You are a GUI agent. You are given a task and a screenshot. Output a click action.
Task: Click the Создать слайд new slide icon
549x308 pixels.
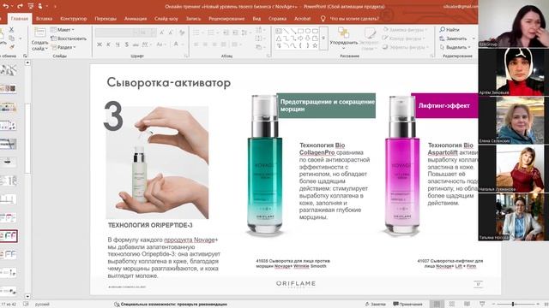(x=39, y=33)
